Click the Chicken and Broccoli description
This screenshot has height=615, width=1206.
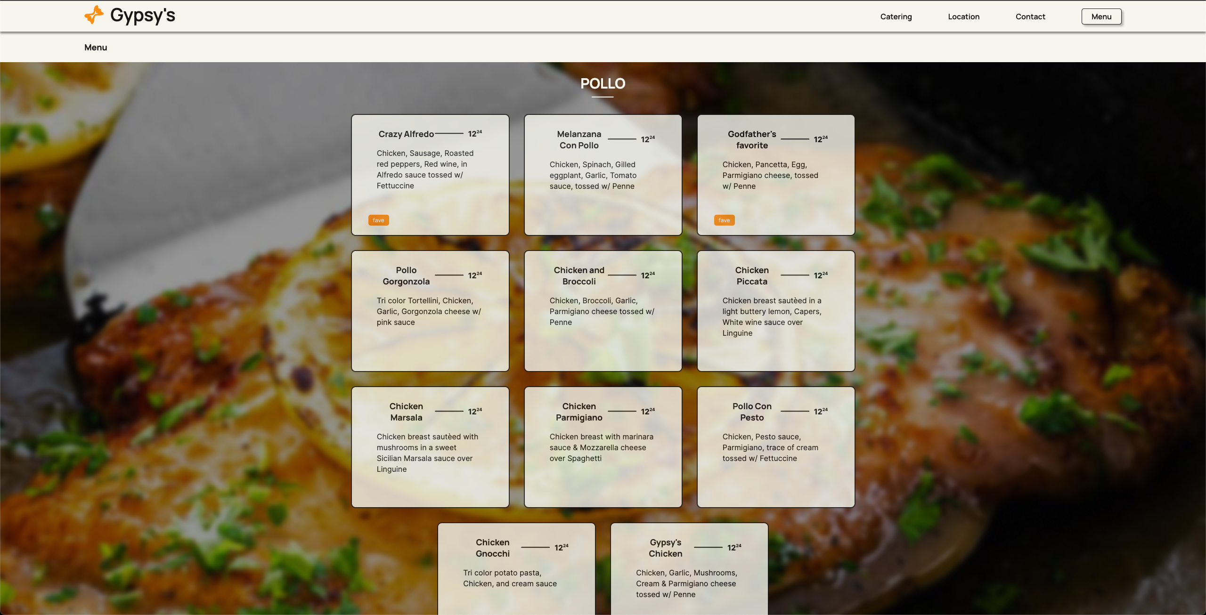coord(602,311)
